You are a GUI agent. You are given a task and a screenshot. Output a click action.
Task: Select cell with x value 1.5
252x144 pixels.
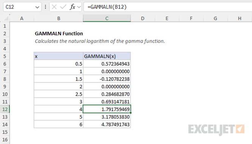(58, 79)
